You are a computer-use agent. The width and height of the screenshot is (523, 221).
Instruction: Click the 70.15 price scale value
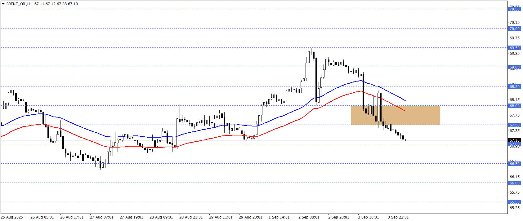[x=515, y=23]
